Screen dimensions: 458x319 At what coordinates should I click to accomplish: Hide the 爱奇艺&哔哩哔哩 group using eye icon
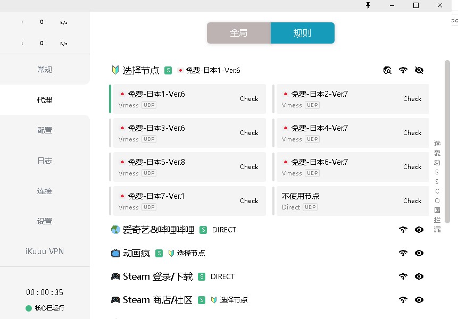point(419,230)
